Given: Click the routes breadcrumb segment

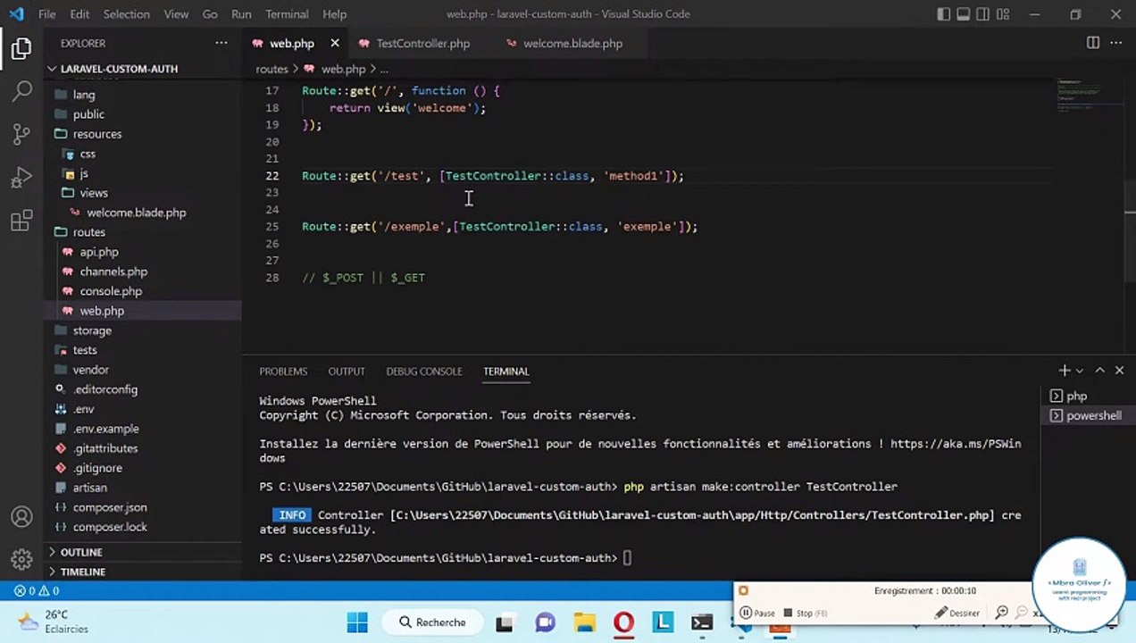Looking at the screenshot, I should pos(271,69).
